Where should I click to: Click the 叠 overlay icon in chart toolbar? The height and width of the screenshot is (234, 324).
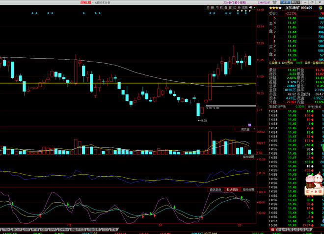point(226,7)
